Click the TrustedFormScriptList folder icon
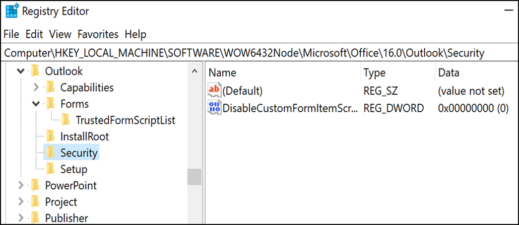This screenshot has width=519, height=225. coord(66,120)
